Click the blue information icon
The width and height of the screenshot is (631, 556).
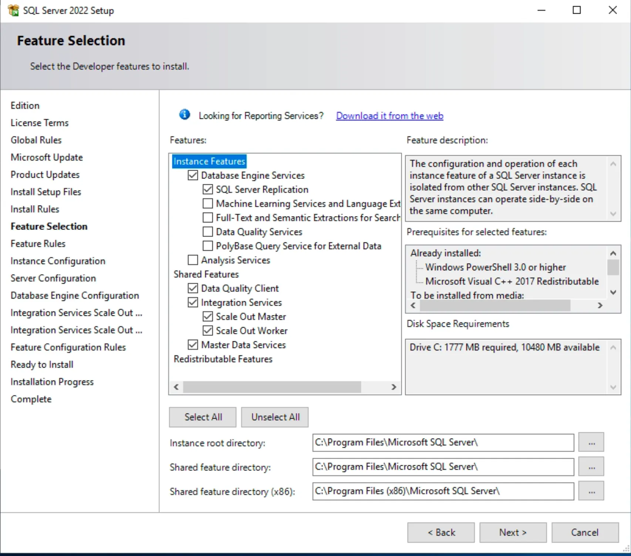(x=185, y=115)
